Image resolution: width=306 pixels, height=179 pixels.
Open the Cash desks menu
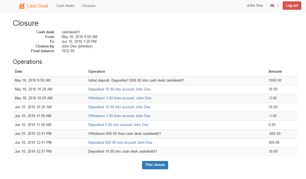point(65,6)
